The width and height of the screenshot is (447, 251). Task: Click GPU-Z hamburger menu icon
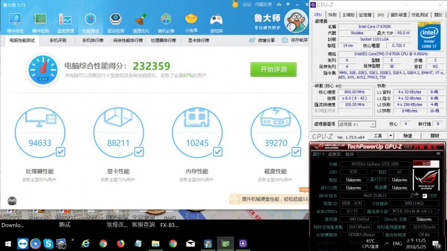click(x=438, y=154)
